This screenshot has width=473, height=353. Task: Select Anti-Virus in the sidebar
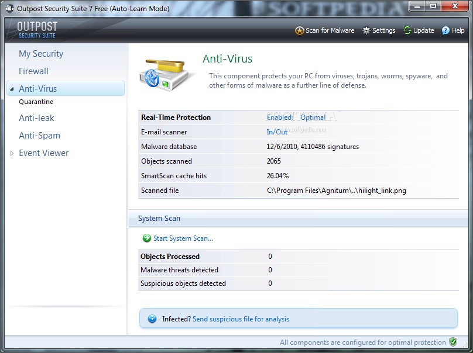point(66,89)
